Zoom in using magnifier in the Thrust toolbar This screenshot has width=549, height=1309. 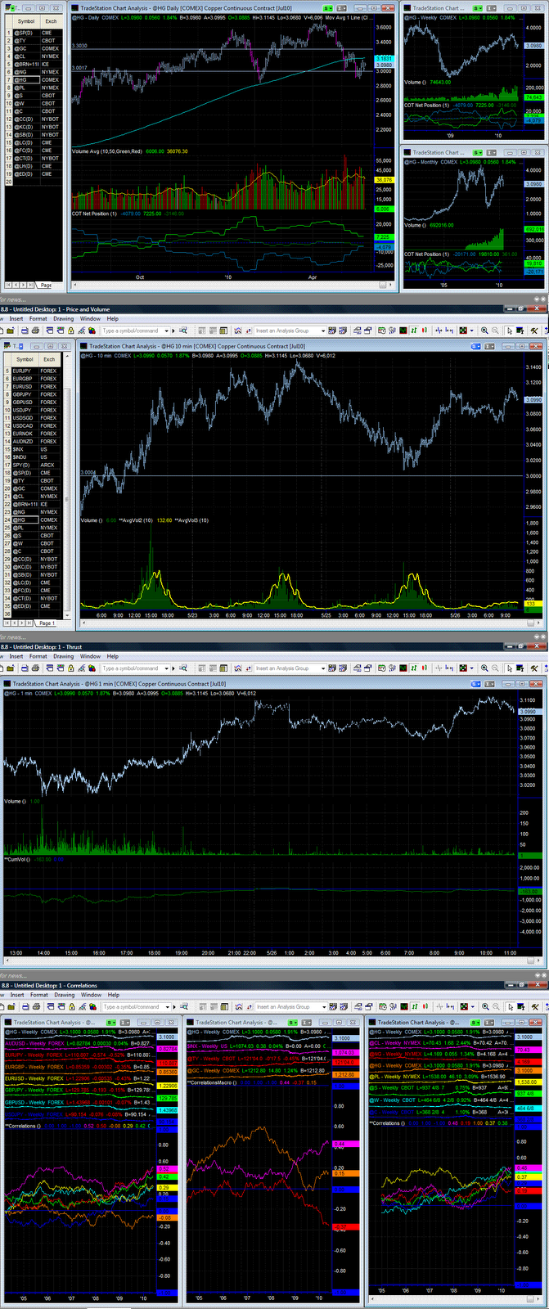pos(484,668)
